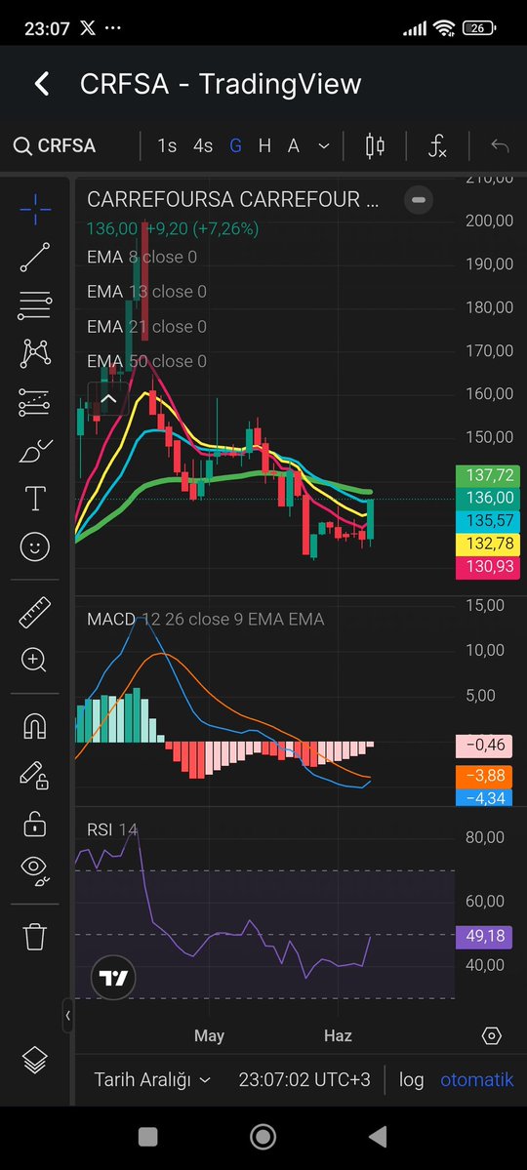The height and width of the screenshot is (1170, 527).
Task: Toggle otomatik auto scale
Action: point(477,1079)
